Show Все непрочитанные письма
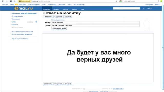 pos(22,32)
